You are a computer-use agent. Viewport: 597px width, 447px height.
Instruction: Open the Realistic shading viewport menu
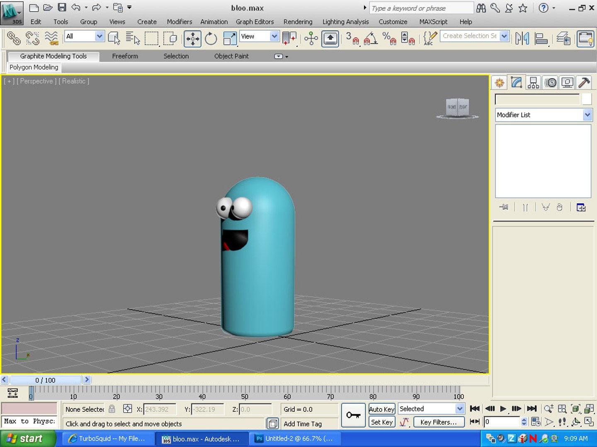pyautogui.click(x=74, y=81)
